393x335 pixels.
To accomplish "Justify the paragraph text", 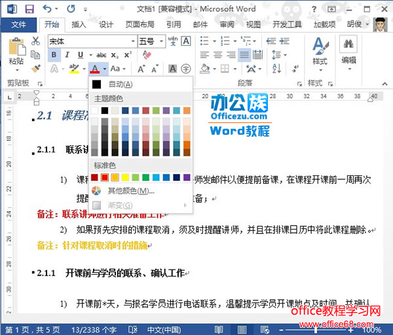I will point(244,54).
